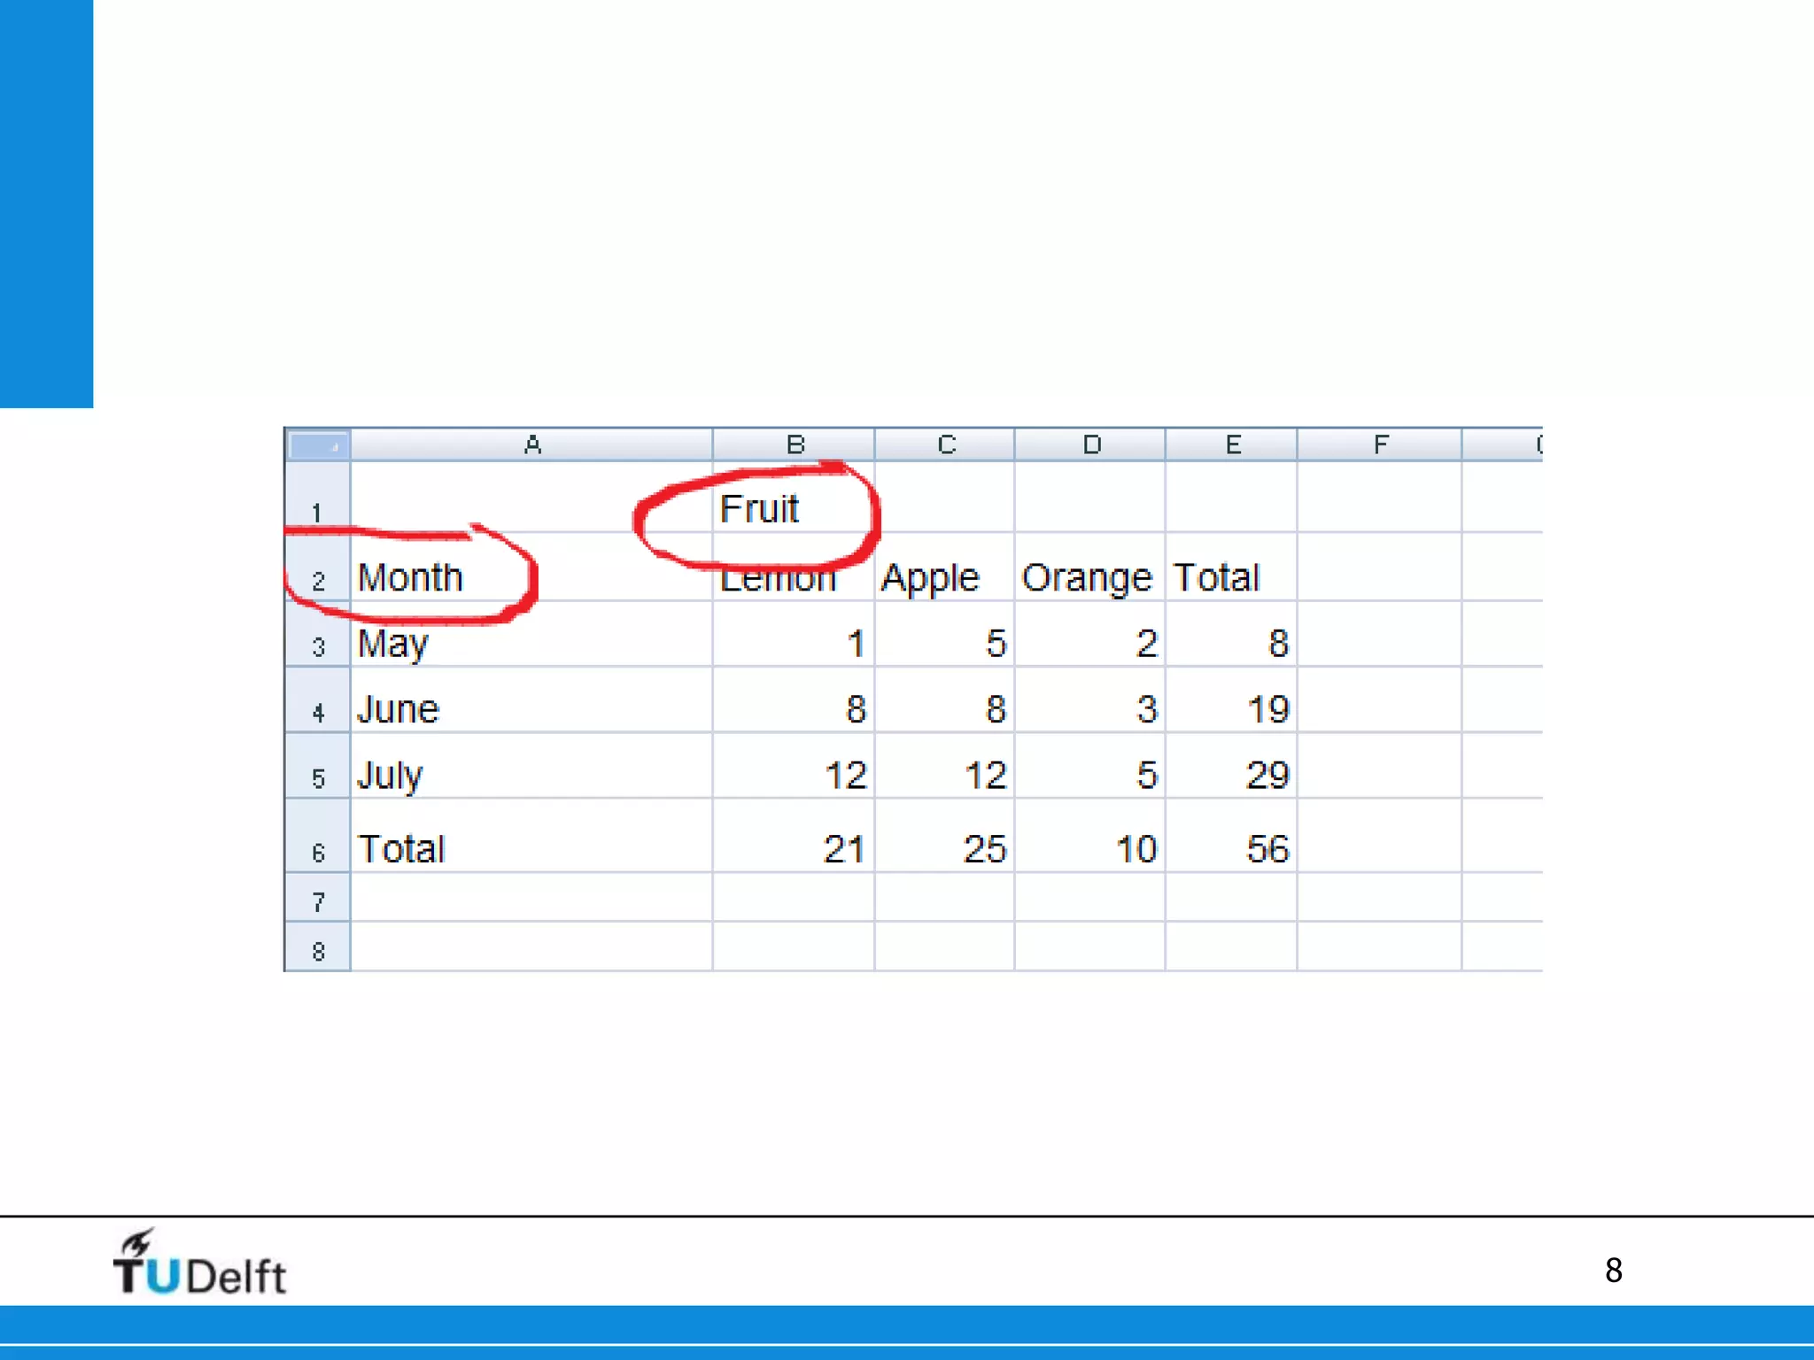The width and height of the screenshot is (1814, 1360).
Task: Select column A header
Action: (531, 445)
